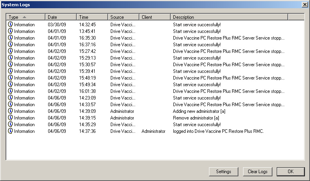Click the Time column header to sort
Screen dimensions: 310x181
click(x=92, y=17)
